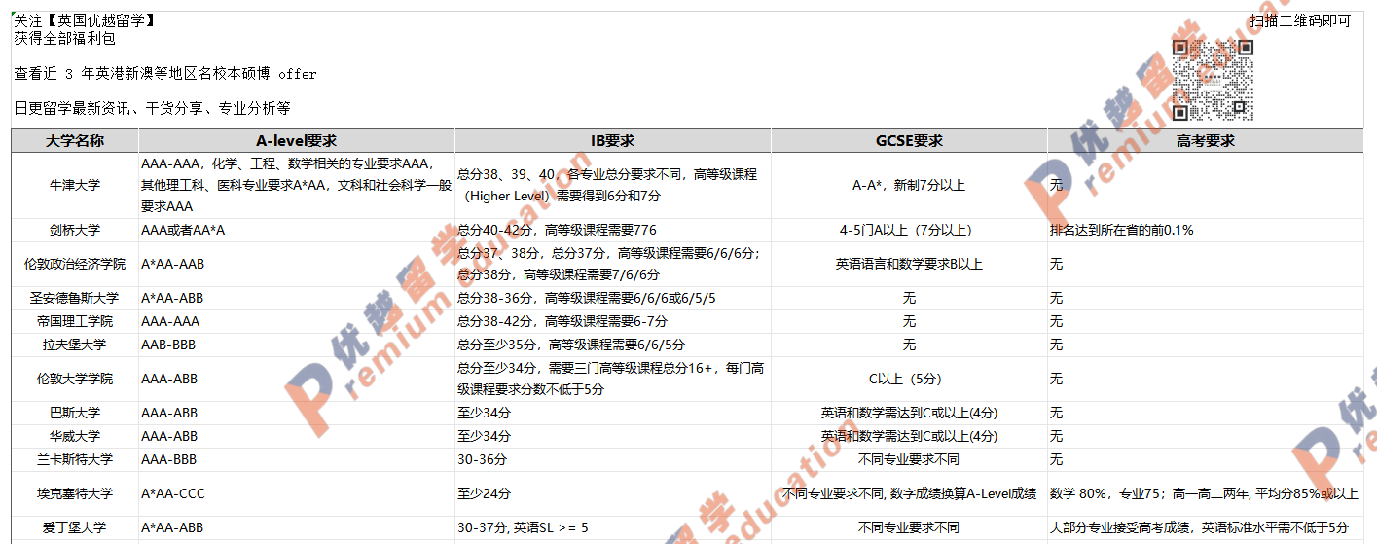
Task: Click 拉夫堡大学's GCSE cell reading 无
Action: tap(909, 345)
